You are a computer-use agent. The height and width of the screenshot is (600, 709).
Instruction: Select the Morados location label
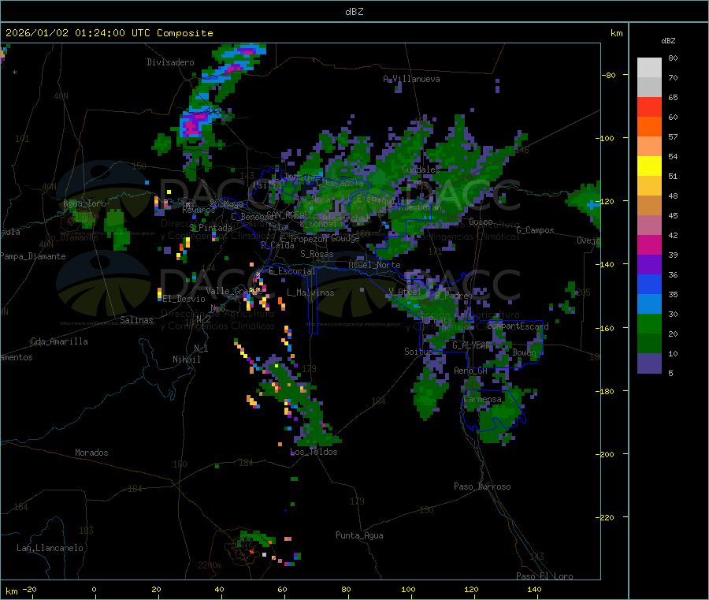click(91, 453)
